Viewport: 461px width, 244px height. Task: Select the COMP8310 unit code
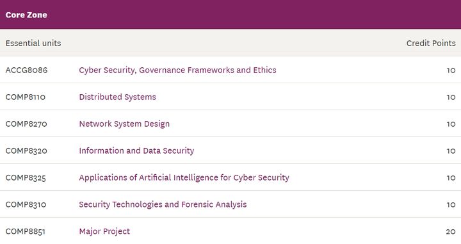26,204
